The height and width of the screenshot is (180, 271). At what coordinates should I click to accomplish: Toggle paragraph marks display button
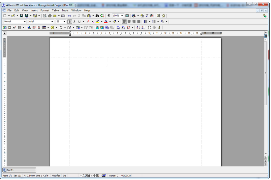(109, 16)
